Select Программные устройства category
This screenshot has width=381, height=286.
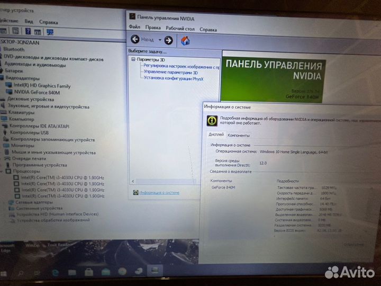tap(40, 165)
